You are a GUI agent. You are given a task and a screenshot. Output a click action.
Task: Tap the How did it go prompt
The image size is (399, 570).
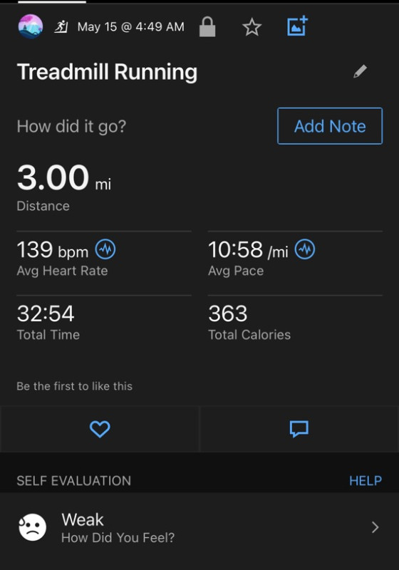[x=71, y=127]
